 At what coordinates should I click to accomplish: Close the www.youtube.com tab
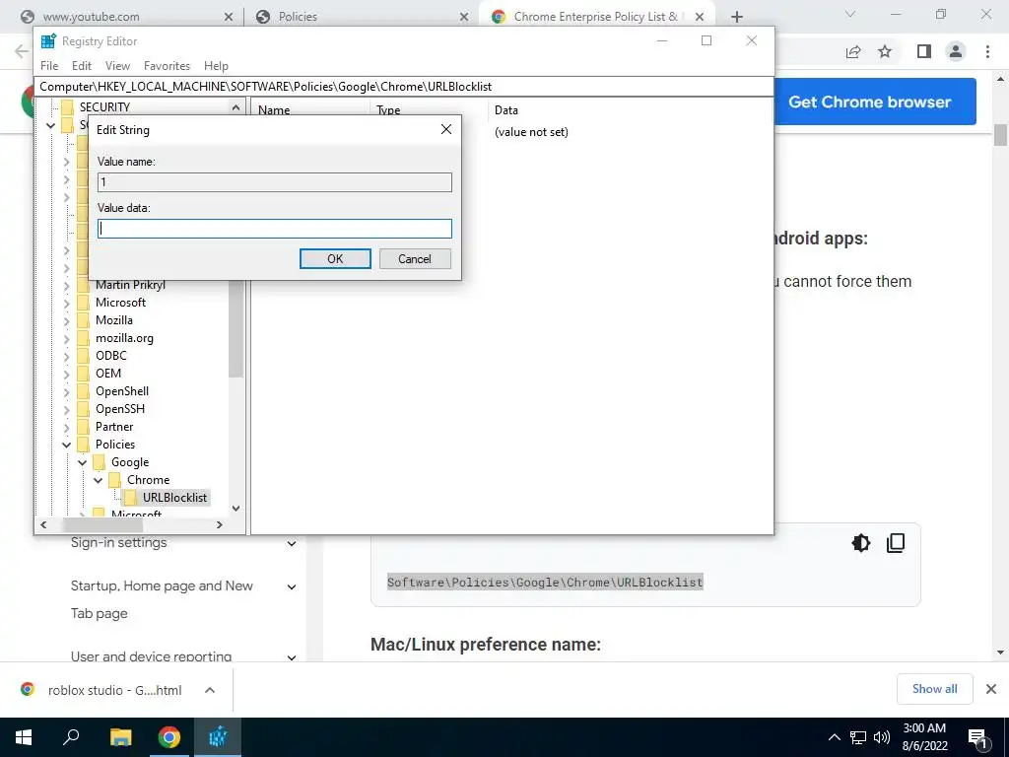[229, 17]
